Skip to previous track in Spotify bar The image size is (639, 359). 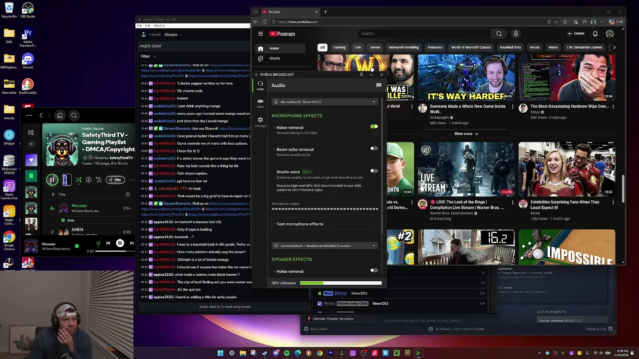[x=108, y=243]
